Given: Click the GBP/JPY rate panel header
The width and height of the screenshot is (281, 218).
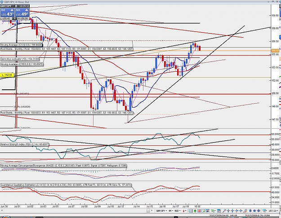Looking at the screenshot, I should click(x=15, y=6).
